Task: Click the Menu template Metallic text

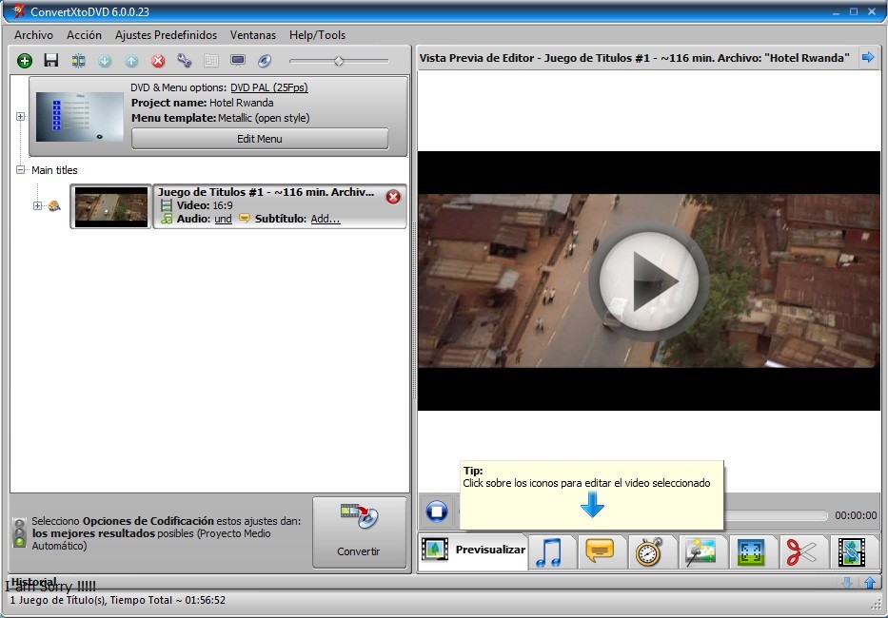Action: tap(221, 118)
